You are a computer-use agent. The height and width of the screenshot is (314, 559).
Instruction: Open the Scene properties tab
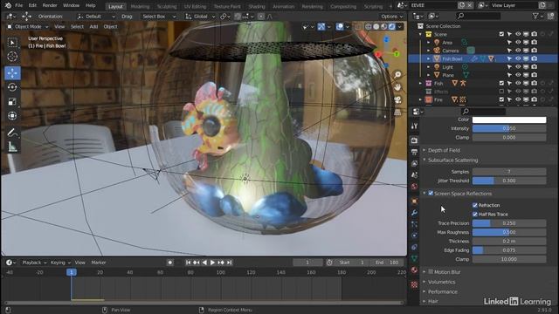pos(414,175)
